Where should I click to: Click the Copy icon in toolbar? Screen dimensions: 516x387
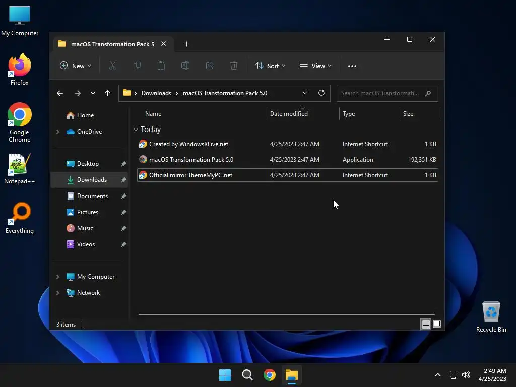137,66
